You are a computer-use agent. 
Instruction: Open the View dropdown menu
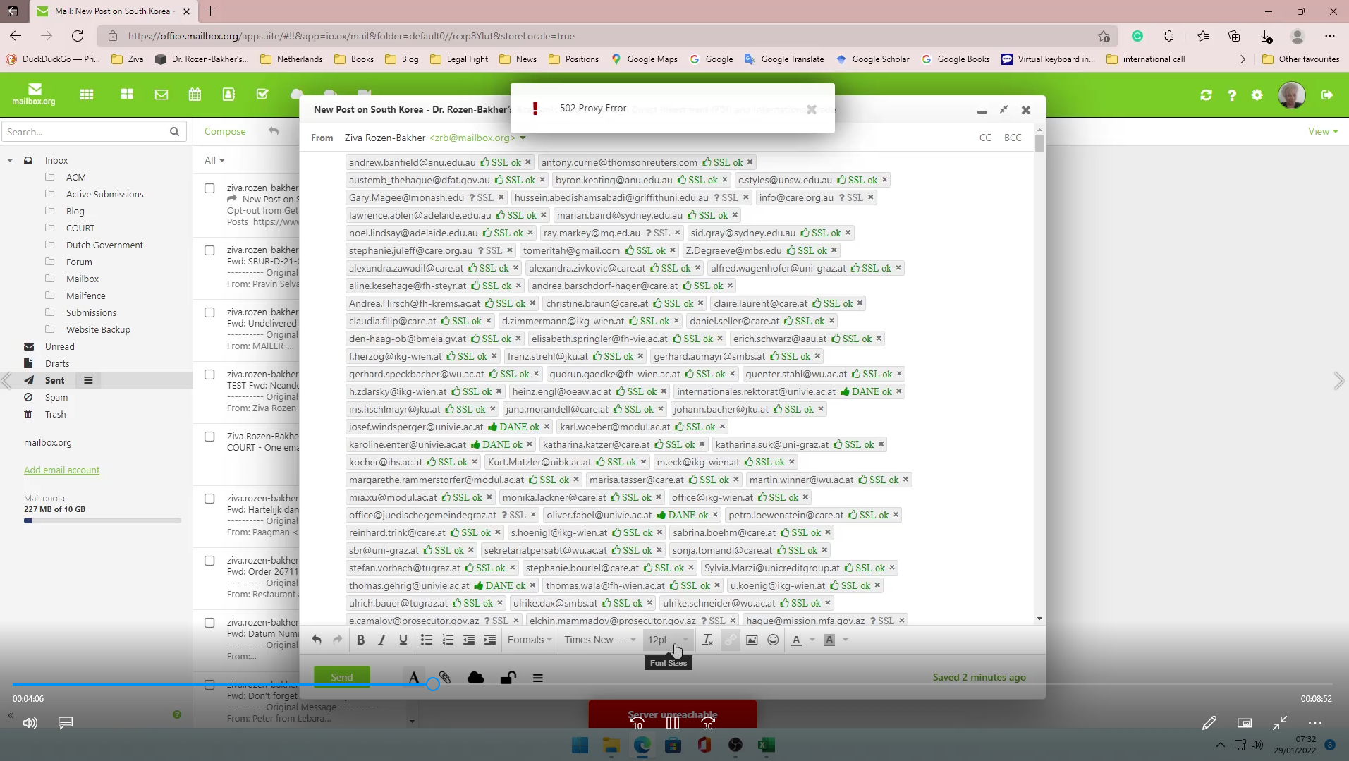1323,131
